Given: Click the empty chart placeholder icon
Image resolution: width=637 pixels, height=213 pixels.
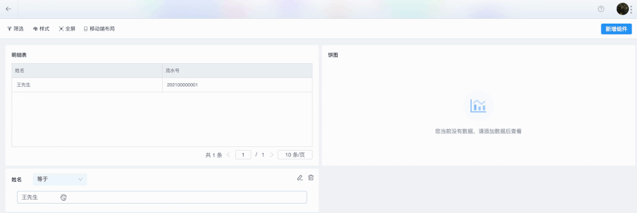Looking at the screenshot, I should (478, 106).
